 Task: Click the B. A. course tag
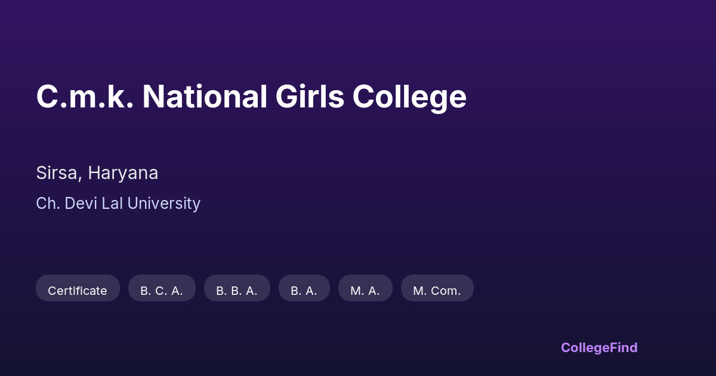tap(304, 291)
